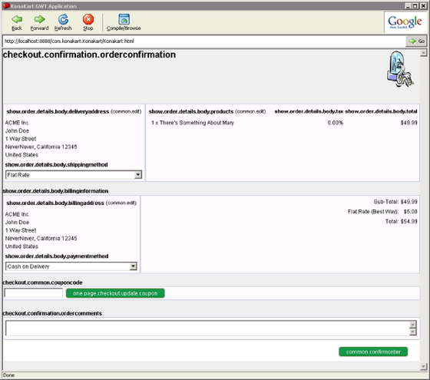This screenshot has height=380, width=430.
Task: Click the Forward arrow icon
Action: pyautogui.click(x=39, y=19)
